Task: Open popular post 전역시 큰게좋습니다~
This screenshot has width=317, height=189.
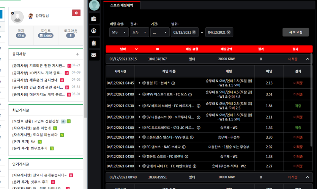Action: pyautogui.click(x=39, y=175)
